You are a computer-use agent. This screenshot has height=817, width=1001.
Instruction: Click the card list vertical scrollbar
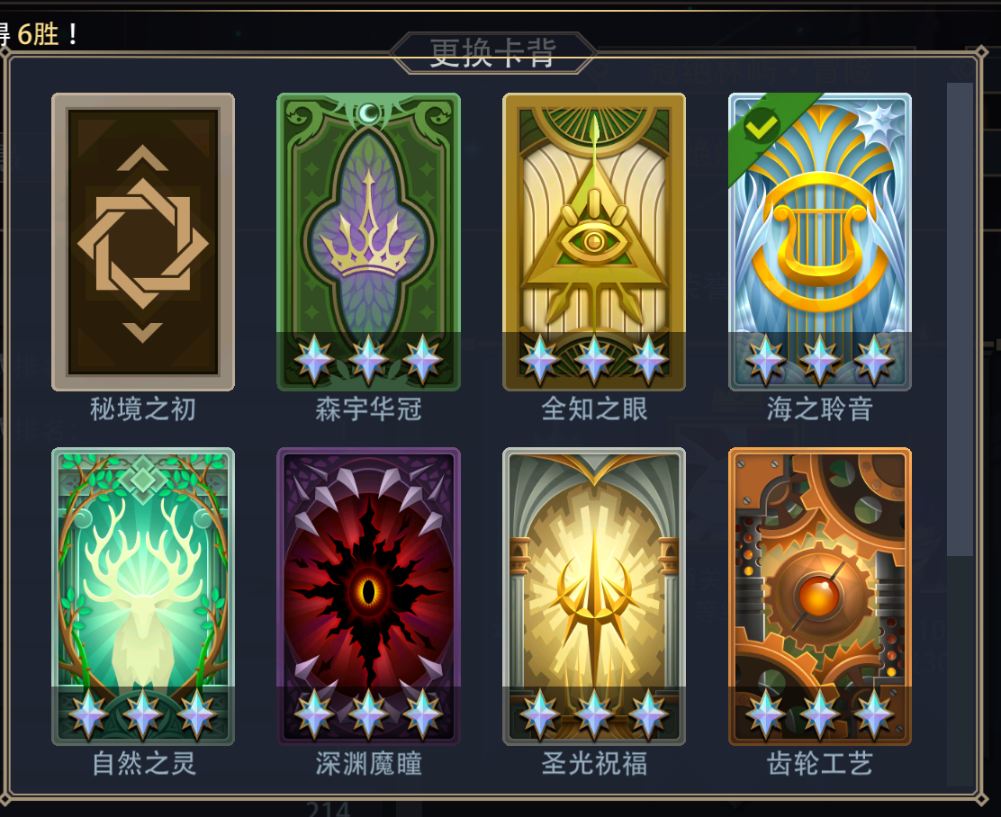[x=960, y=319]
